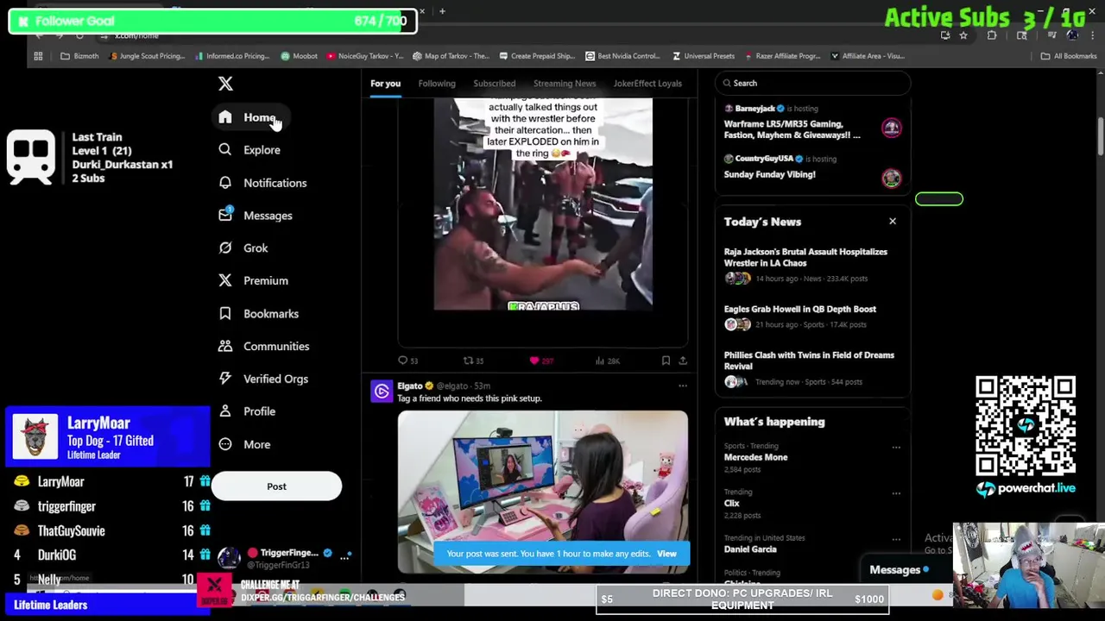The width and height of the screenshot is (1105, 621).
Task: Open the Bizmoth bookmark folder
Action: pyautogui.click(x=79, y=56)
